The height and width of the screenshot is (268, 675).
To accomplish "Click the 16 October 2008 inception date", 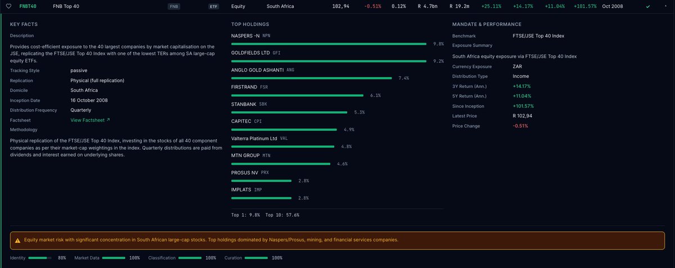I will (89, 100).
